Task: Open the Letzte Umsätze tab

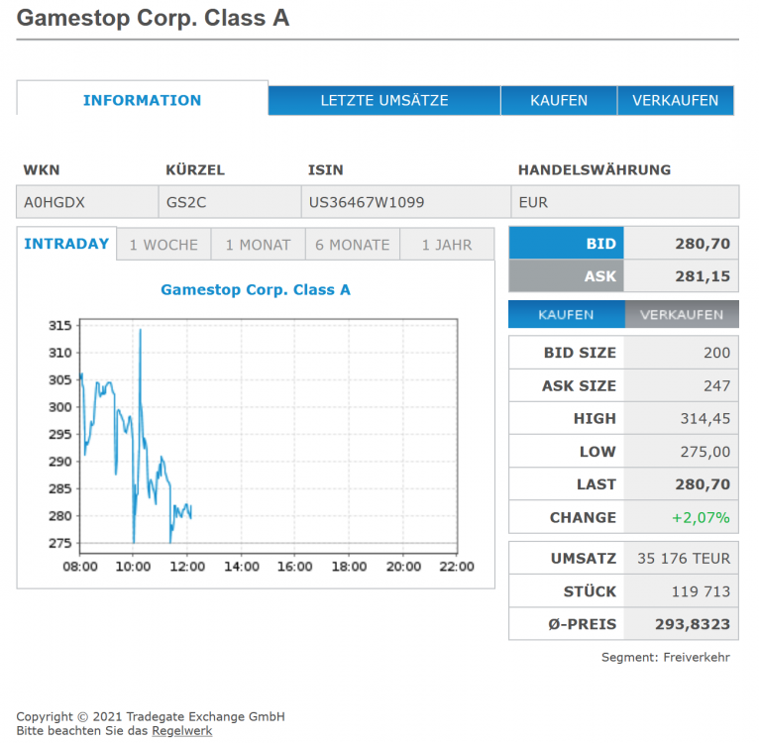Action: click(x=384, y=101)
